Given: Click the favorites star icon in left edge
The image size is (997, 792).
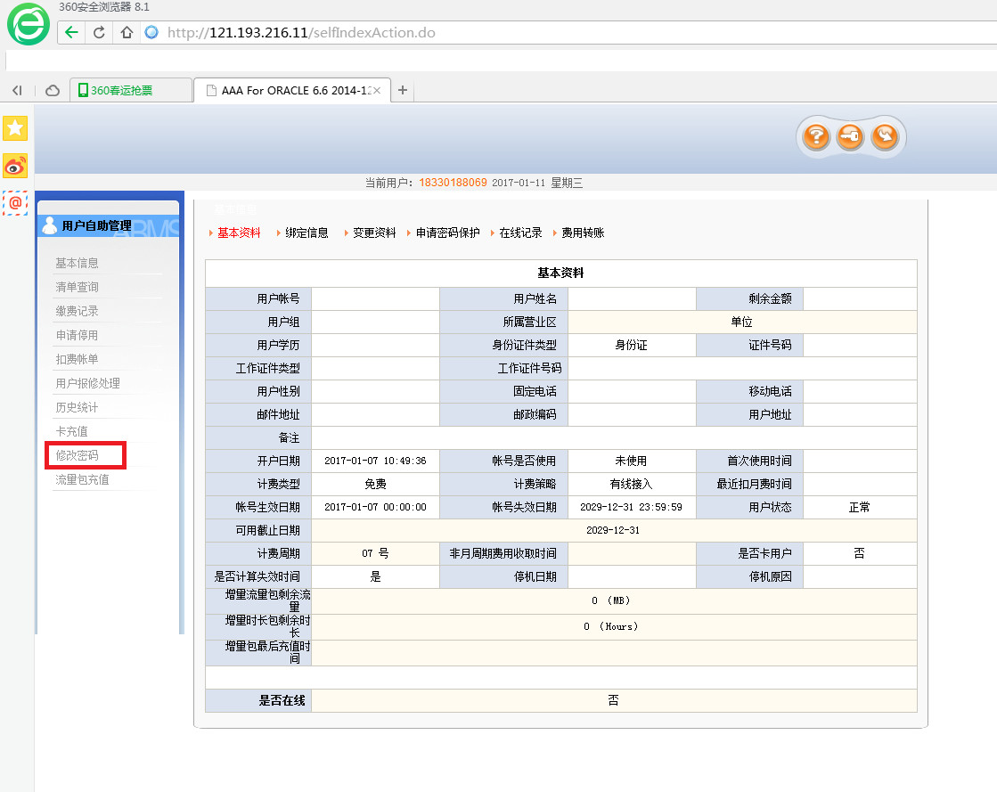Looking at the screenshot, I should point(15,128).
